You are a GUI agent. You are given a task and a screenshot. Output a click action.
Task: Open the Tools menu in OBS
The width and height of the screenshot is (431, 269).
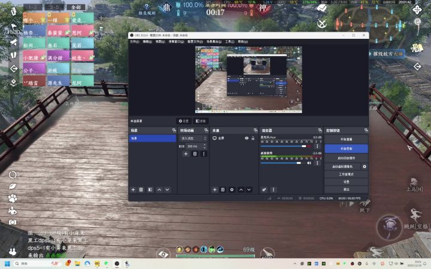point(229,42)
